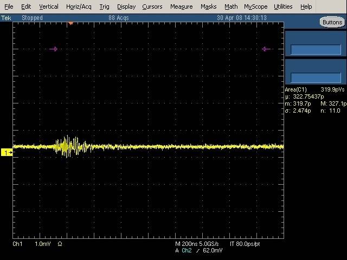
Task: Open the MyScope menu
Action: point(255,6)
